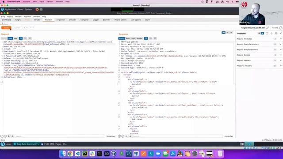The width and height of the screenshot is (283, 159).
Task: Open Inspector settings gear icon
Action: pos(276,34)
